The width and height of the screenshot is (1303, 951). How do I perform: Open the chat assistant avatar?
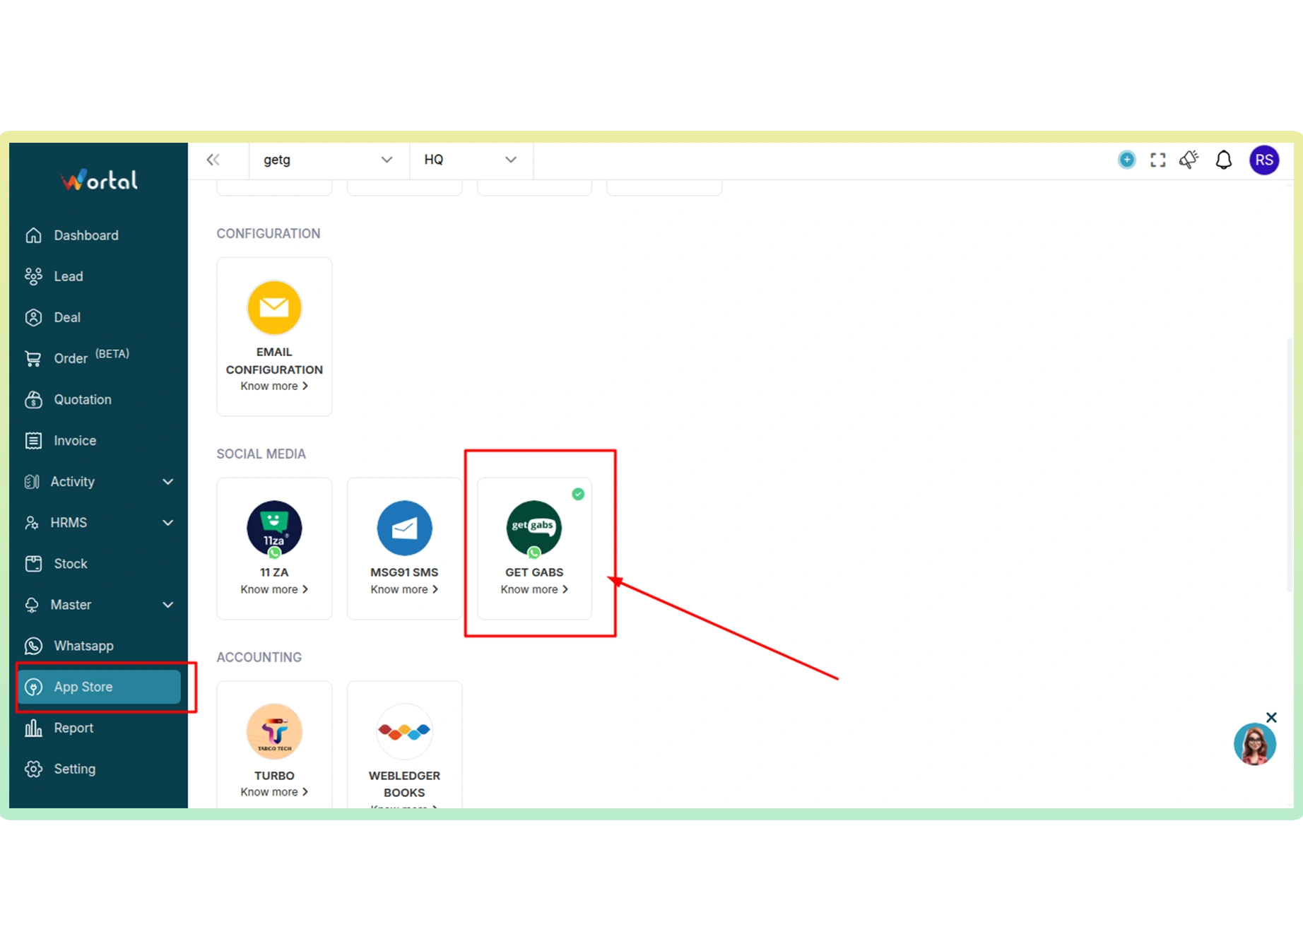[x=1254, y=744]
